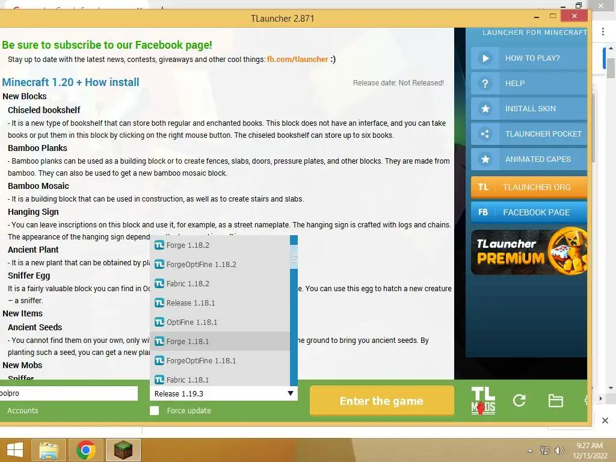Open ANIMATED CAPES sidebar button
The width and height of the screenshot is (616, 462).
(x=529, y=159)
